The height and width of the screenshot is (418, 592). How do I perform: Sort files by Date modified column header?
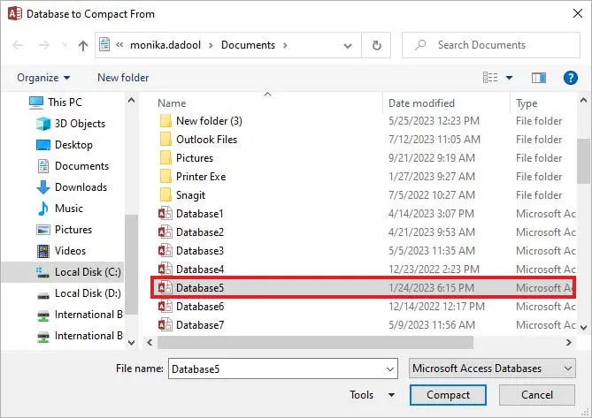point(421,103)
